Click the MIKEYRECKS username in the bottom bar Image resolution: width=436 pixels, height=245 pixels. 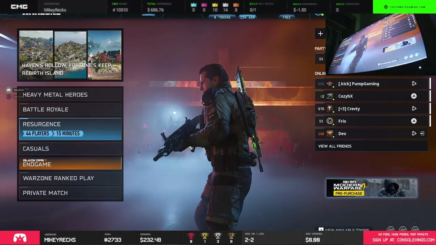click(x=60, y=240)
